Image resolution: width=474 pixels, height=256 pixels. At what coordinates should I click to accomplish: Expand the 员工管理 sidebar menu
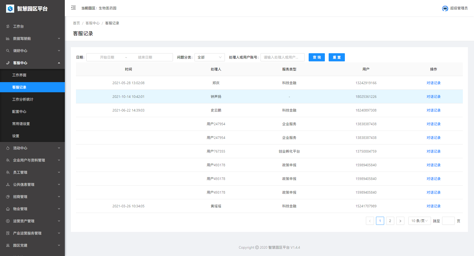point(32,172)
